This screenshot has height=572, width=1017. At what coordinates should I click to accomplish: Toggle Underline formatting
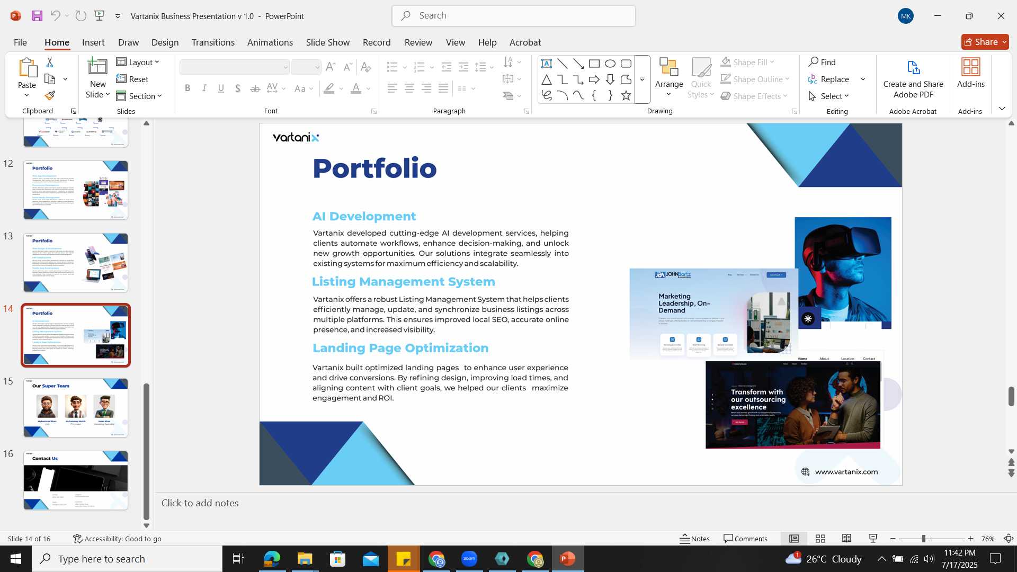click(x=221, y=88)
